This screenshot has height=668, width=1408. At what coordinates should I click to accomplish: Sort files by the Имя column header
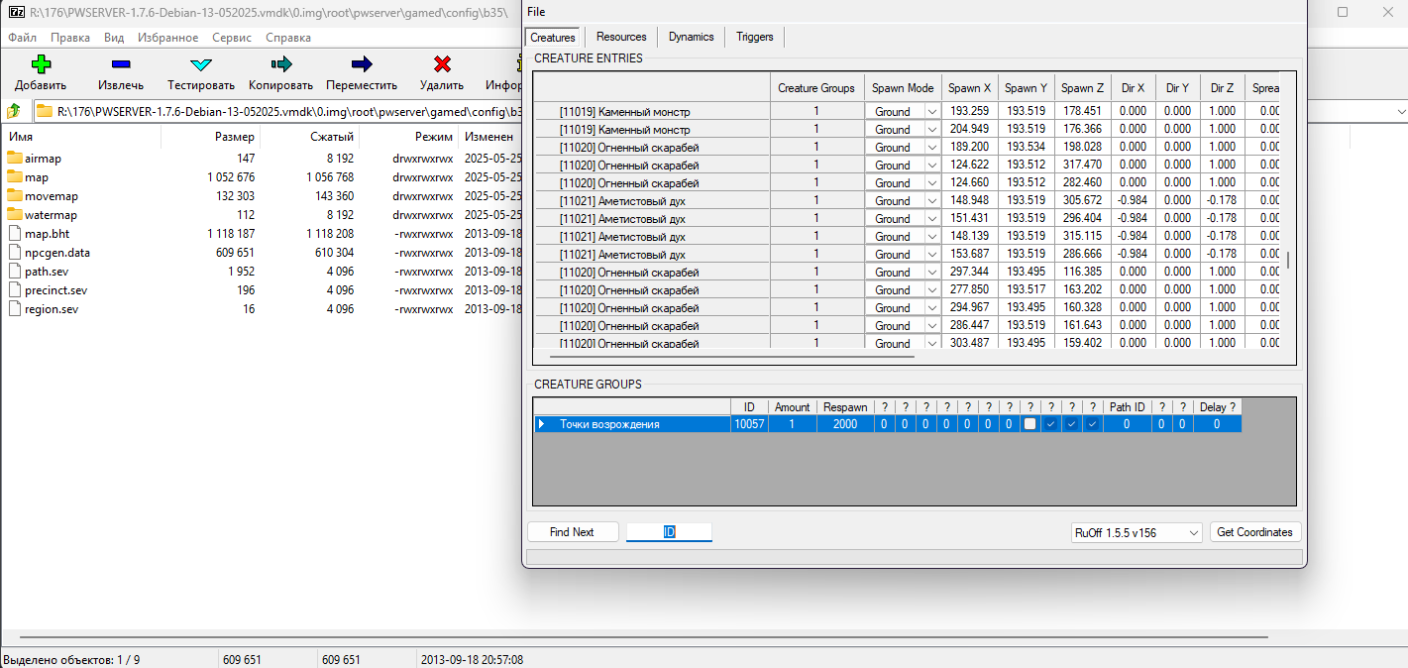click(x=80, y=137)
